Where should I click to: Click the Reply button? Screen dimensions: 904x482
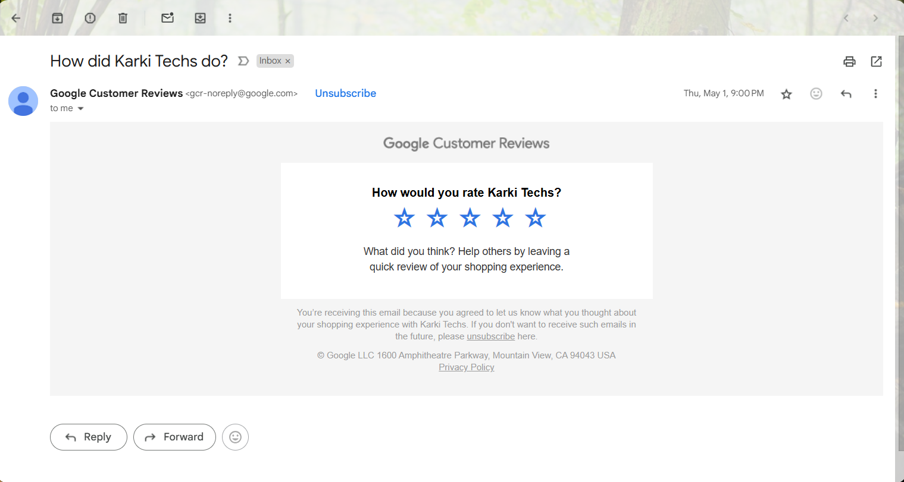coord(89,437)
